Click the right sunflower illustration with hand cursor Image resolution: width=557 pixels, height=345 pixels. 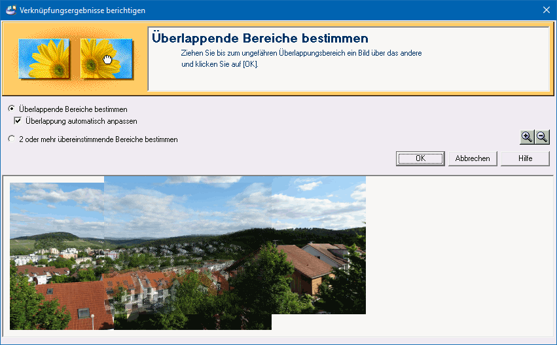click(x=106, y=59)
